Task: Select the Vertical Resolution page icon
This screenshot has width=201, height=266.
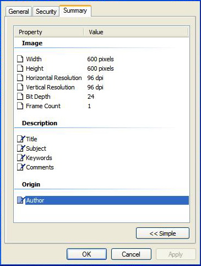Action: pos(20,87)
